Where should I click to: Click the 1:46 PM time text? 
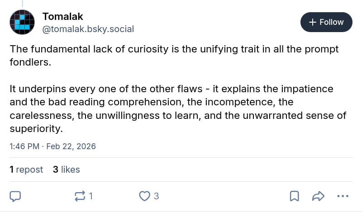pyautogui.click(x=24, y=146)
